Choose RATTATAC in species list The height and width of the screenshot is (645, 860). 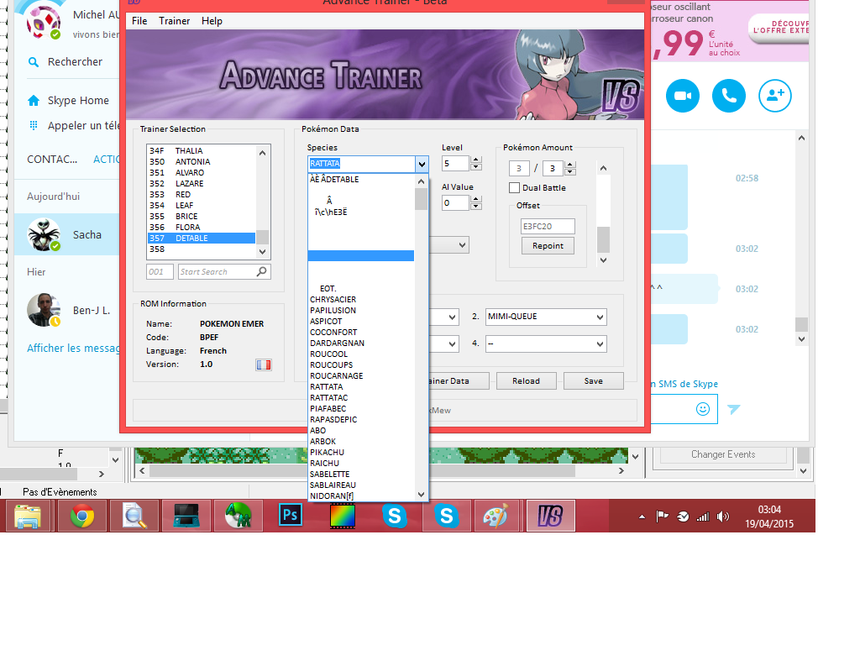361,397
